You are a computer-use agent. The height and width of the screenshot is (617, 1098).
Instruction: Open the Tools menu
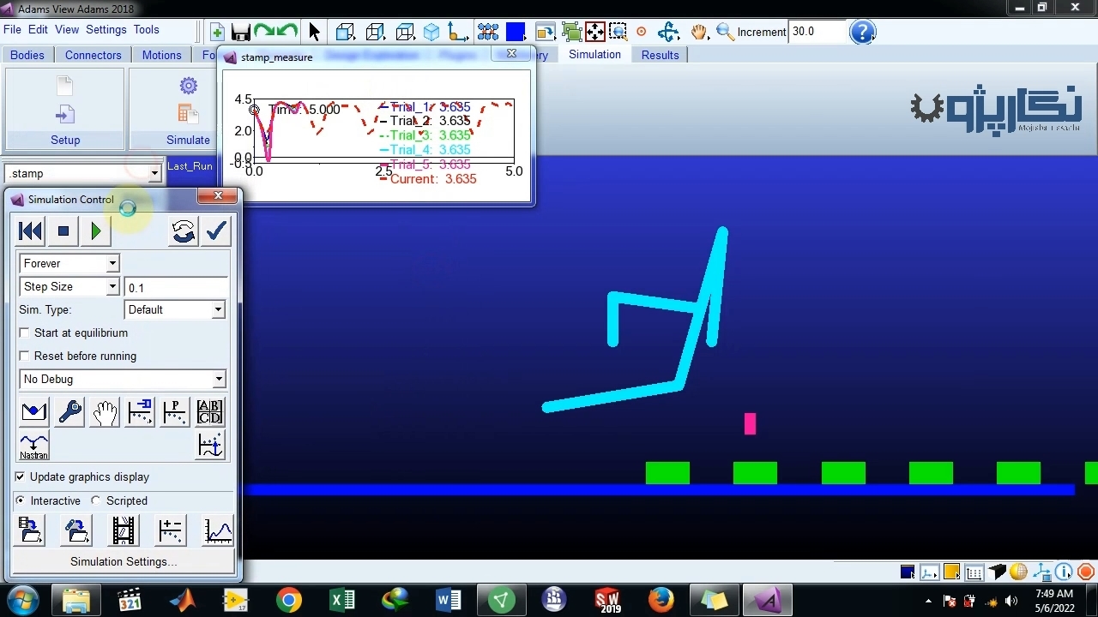coord(146,29)
